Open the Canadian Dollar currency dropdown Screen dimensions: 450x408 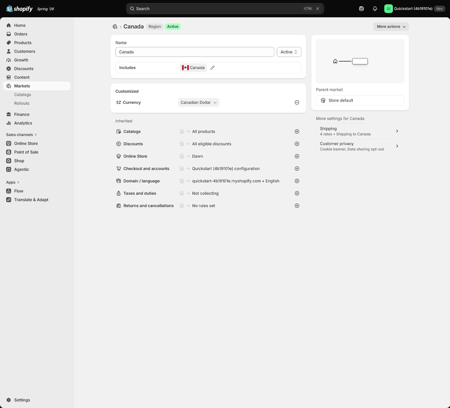pyautogui.click(x=199, y=102)
